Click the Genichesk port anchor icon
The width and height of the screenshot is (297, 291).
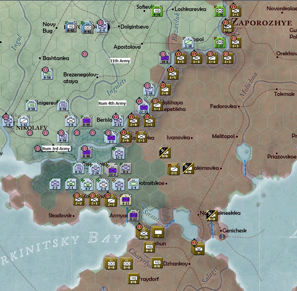point(222,237)
